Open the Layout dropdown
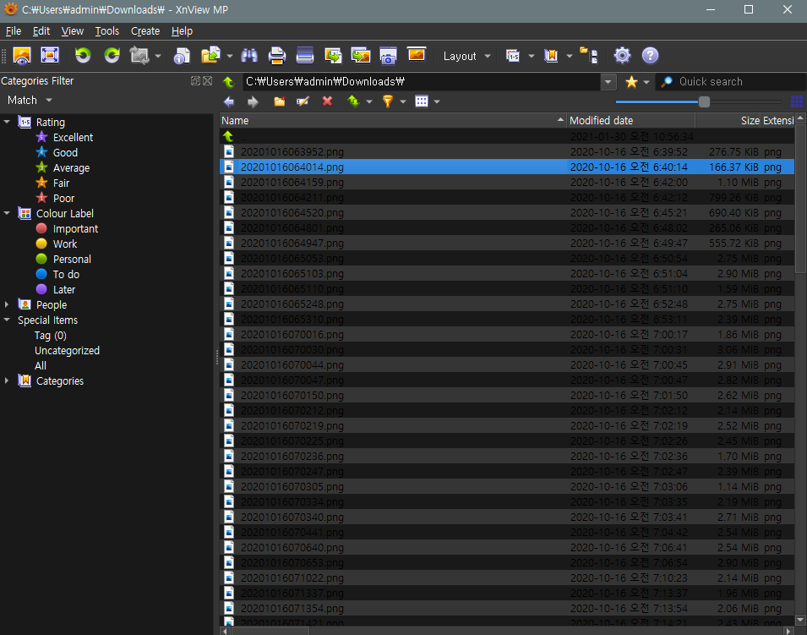This screenshot has height=635, width=807. pyautogui.click(x=466, y=56)
